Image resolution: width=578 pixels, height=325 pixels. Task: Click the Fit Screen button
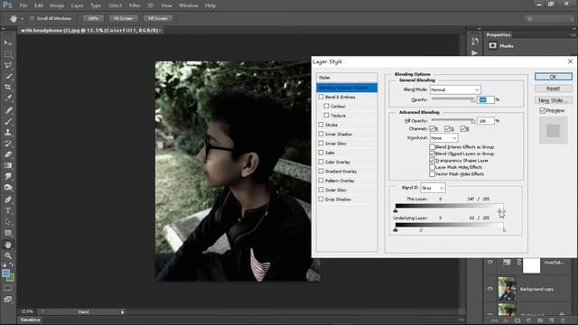(x=124, y=18)
